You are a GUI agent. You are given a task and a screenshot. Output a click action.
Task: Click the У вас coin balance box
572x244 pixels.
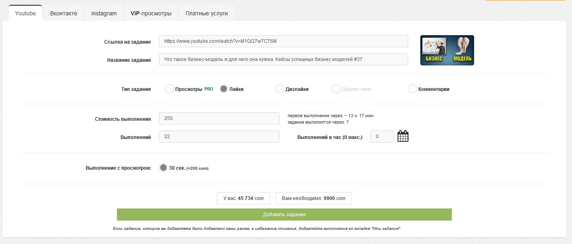click(x=243, y=198)
